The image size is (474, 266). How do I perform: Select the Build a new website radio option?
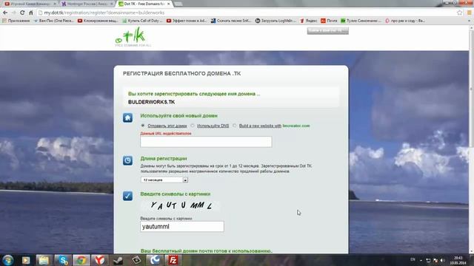(x=234, y=126)
